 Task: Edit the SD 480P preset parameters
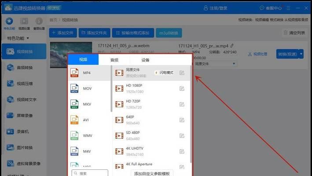pos(182,136)
